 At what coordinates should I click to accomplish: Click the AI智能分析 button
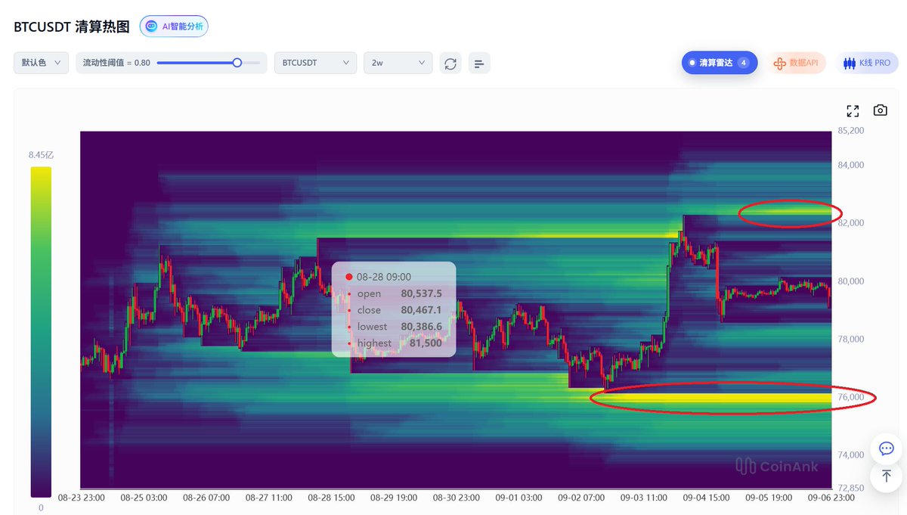174,26
